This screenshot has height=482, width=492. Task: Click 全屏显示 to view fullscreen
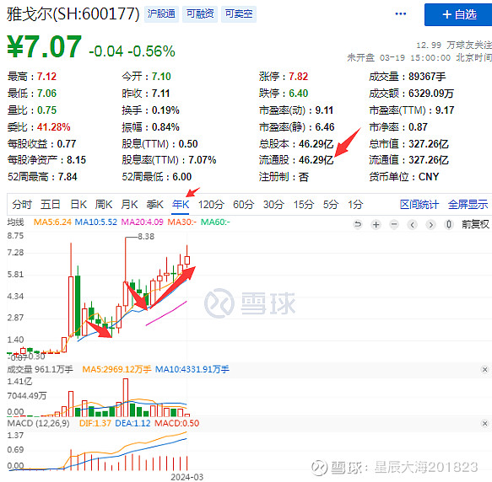pos(468,205)
